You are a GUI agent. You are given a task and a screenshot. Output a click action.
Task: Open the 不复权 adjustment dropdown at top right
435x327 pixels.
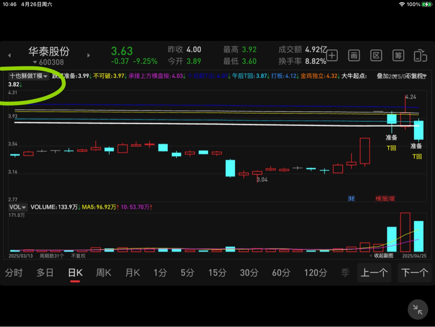(415, 76)
